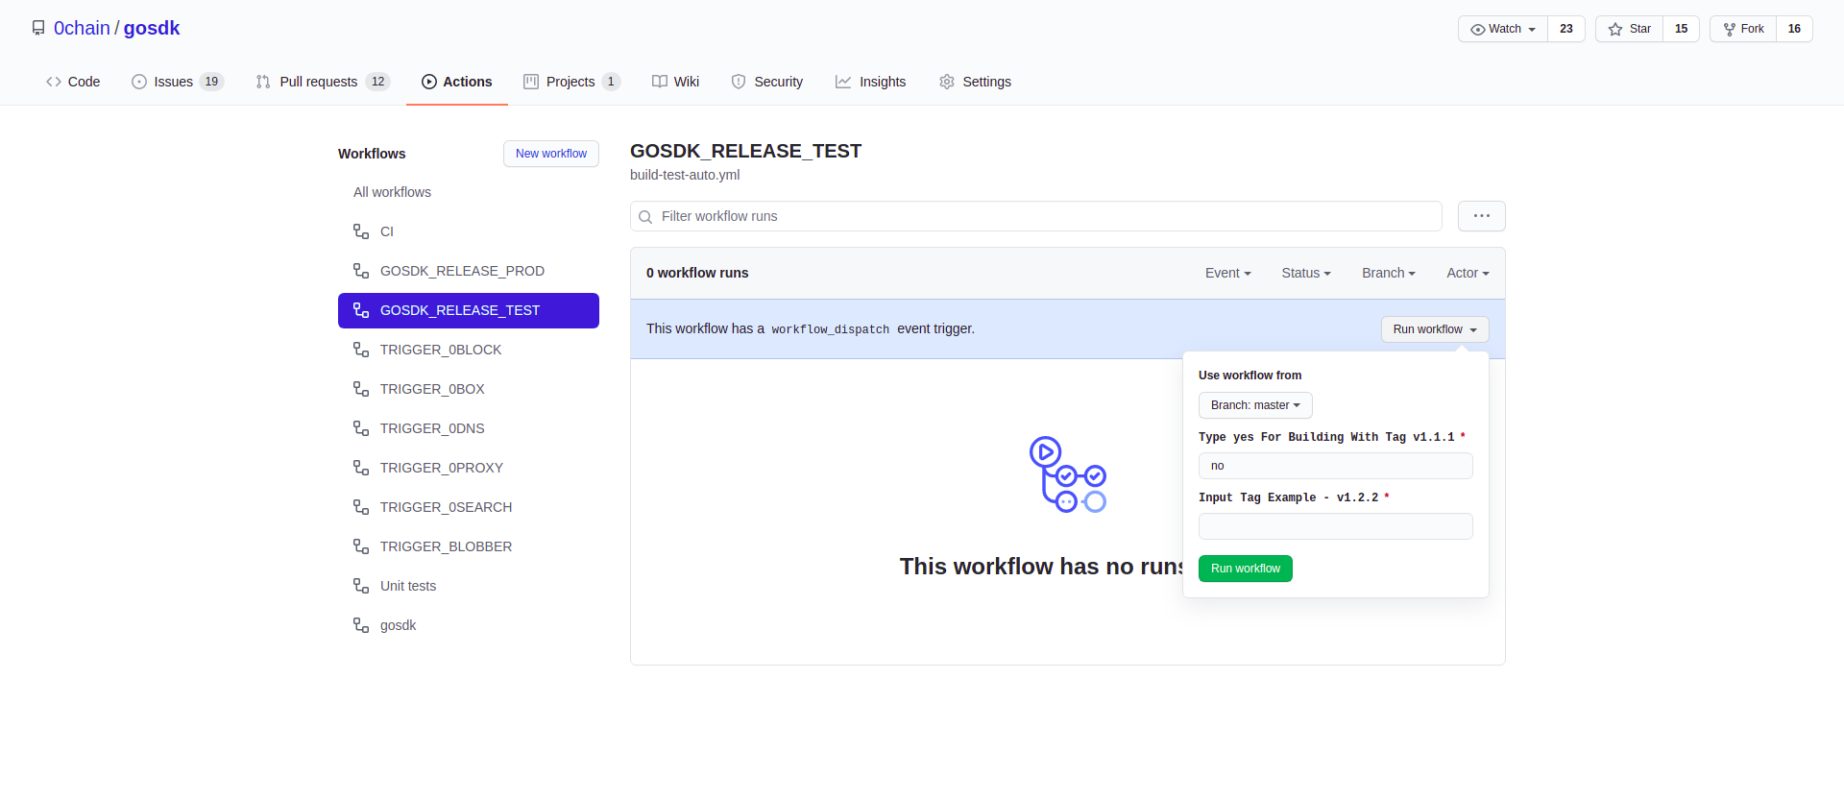Open the Watch notifications dropdown

coord(1503,29)
